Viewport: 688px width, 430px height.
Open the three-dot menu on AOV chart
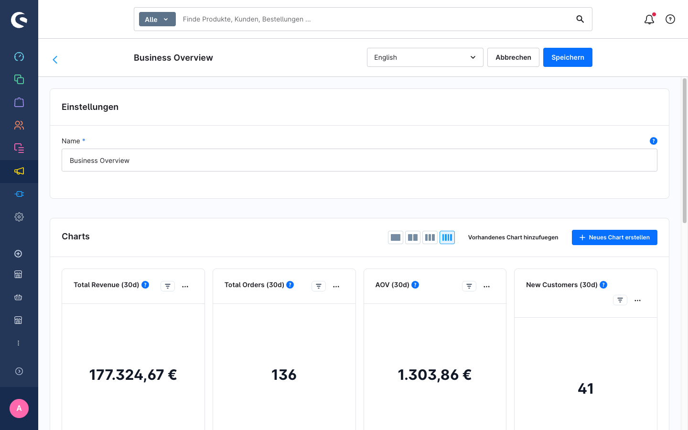coord(487,286)
